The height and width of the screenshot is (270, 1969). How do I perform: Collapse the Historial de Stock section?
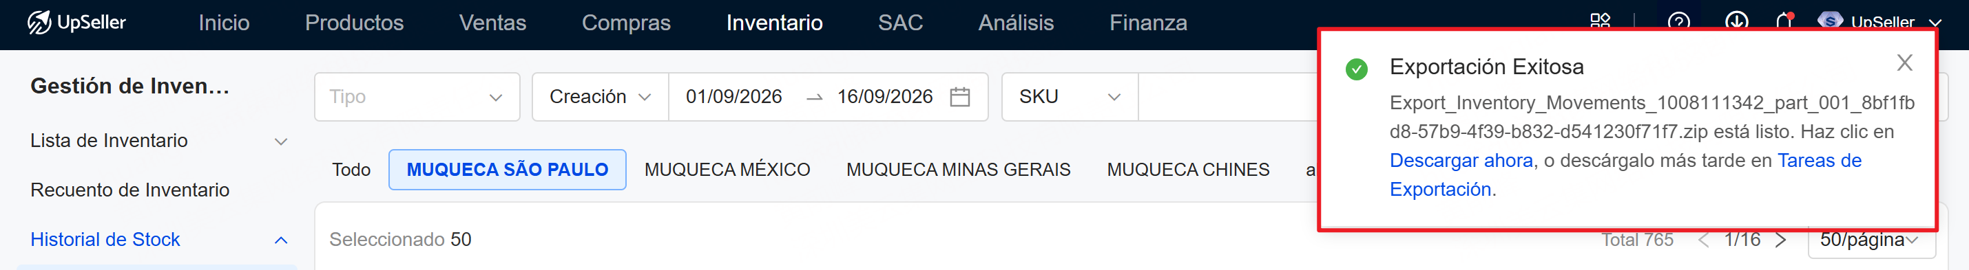coord(280,240)
